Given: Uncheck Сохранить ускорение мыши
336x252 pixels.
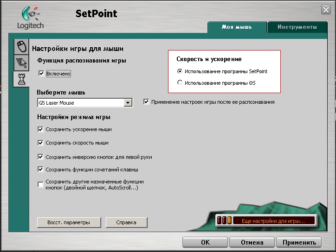Looking at the screenshot, I should (40, 129).
